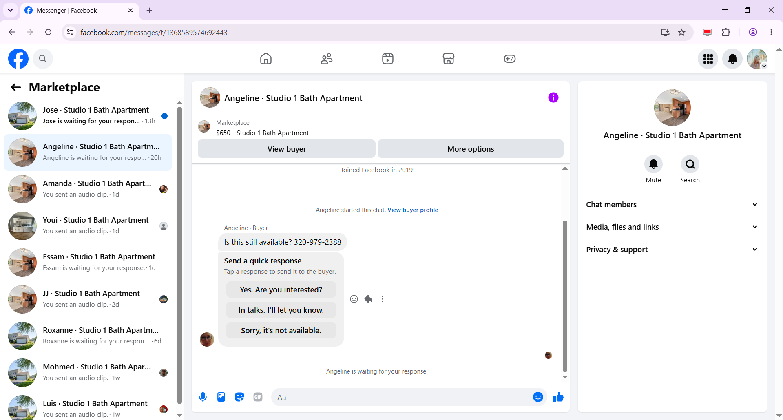Open the GIF picker
Screen dimensions: 783x420
coord(258,397)
